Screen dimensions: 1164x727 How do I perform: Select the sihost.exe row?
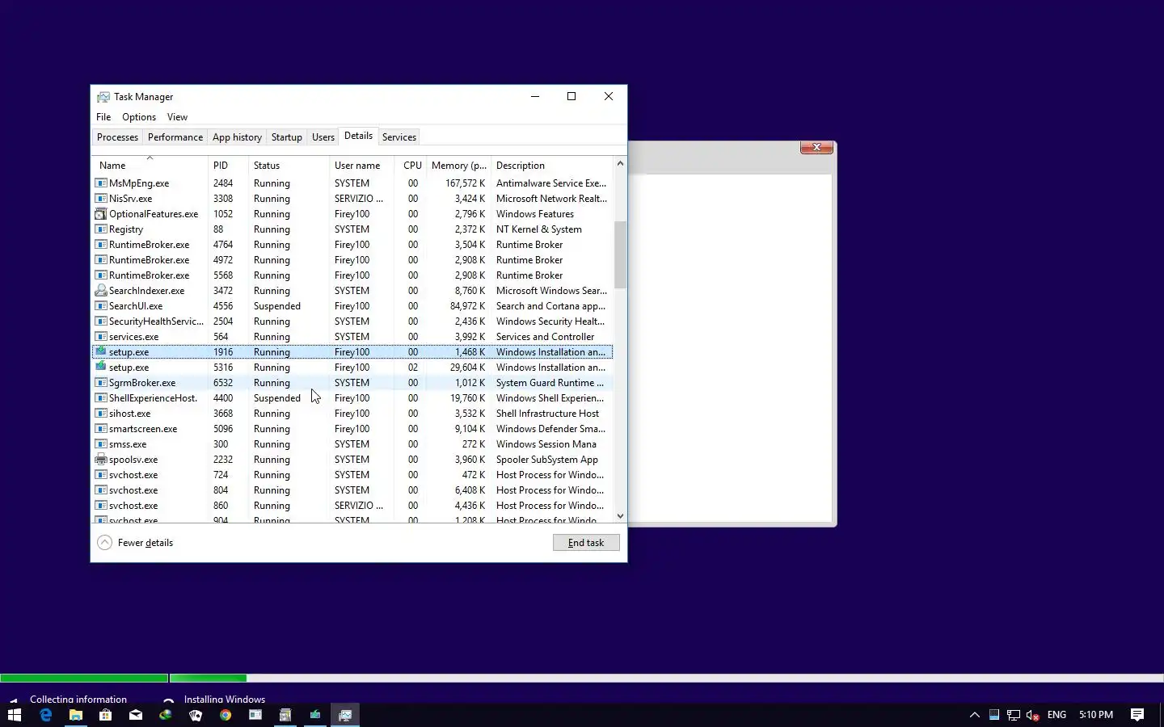(352, 414)
